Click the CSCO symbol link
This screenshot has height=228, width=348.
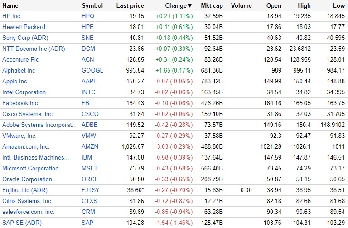click(90, 114)
